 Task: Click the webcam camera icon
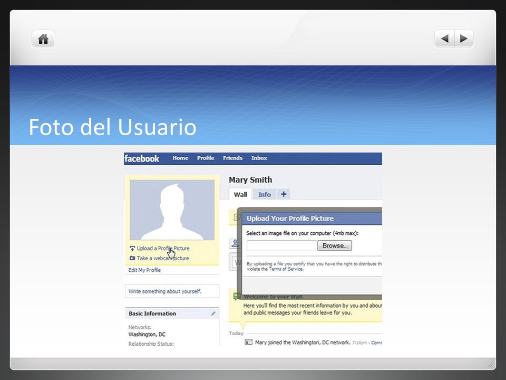(132, 258)
